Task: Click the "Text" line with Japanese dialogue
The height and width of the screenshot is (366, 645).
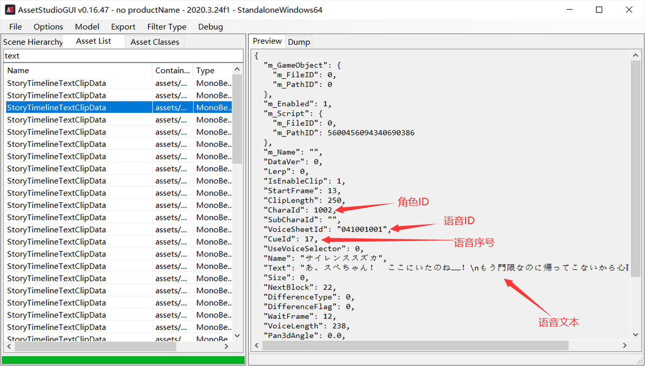Action: [446, 268]
